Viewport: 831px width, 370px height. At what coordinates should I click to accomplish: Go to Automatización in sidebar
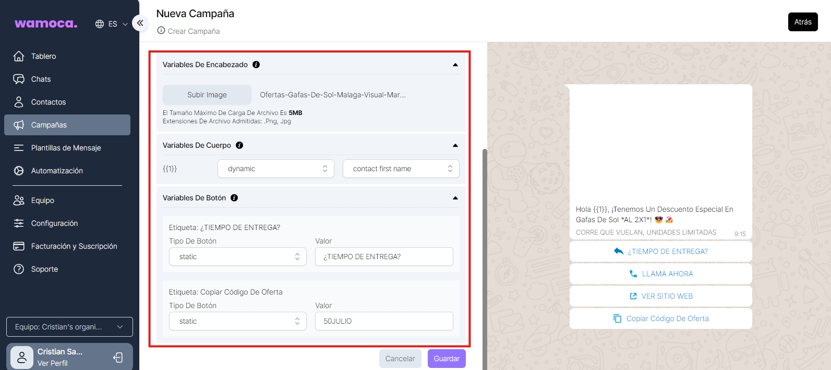[x=57, y=171]
